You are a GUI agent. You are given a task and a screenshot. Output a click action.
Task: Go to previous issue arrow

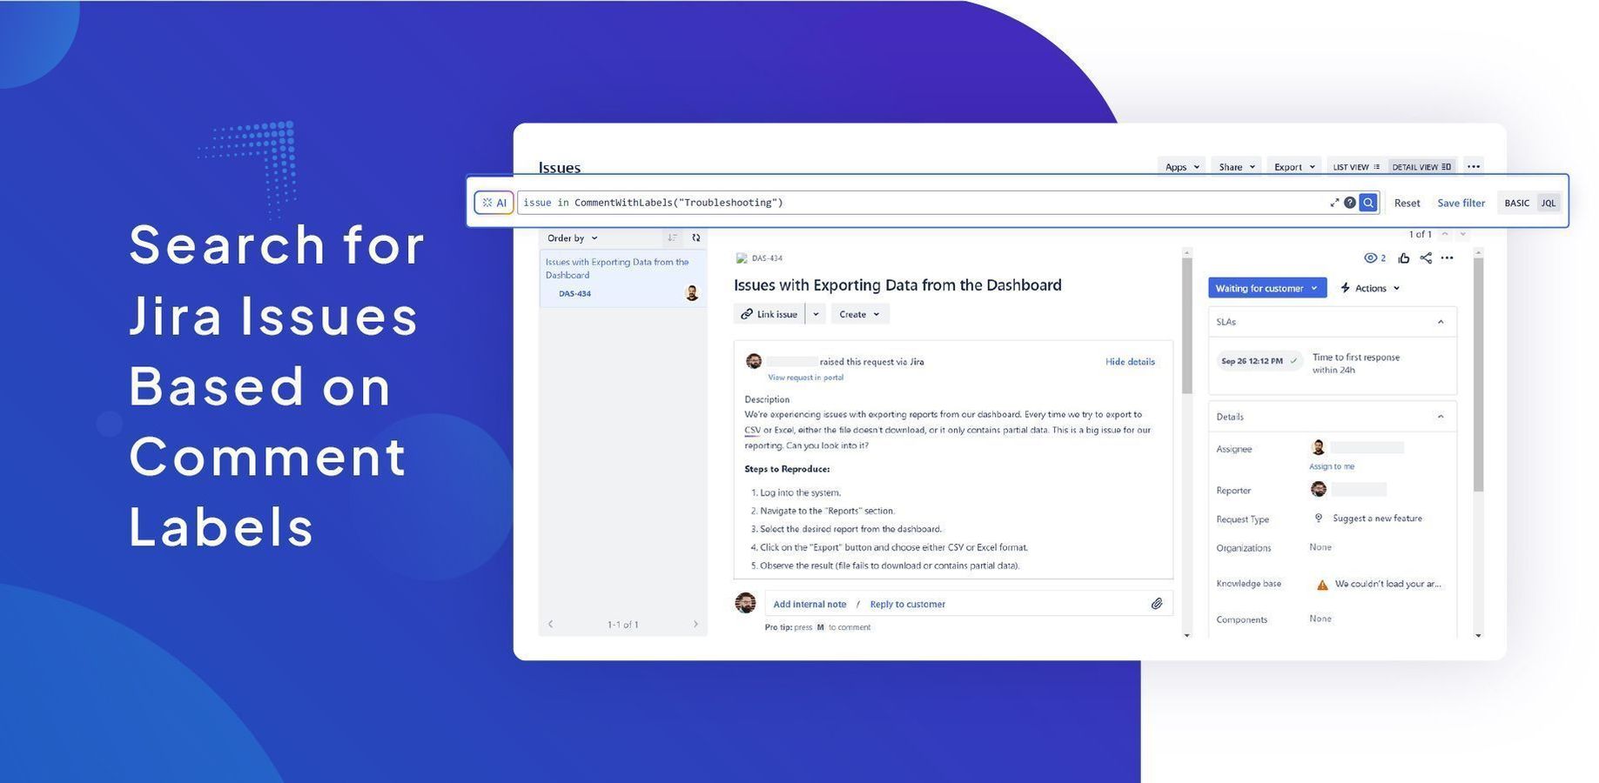click(x=1445, y=234)
